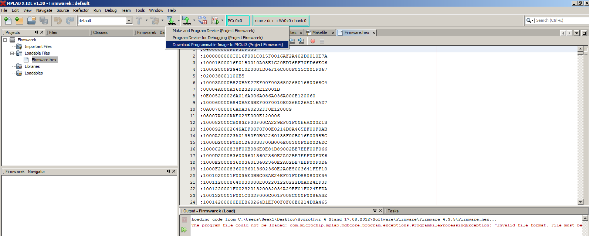Select Download Programmable Image to PICkit3
This screenshot has width=589, height=236.
click(227, 45)
